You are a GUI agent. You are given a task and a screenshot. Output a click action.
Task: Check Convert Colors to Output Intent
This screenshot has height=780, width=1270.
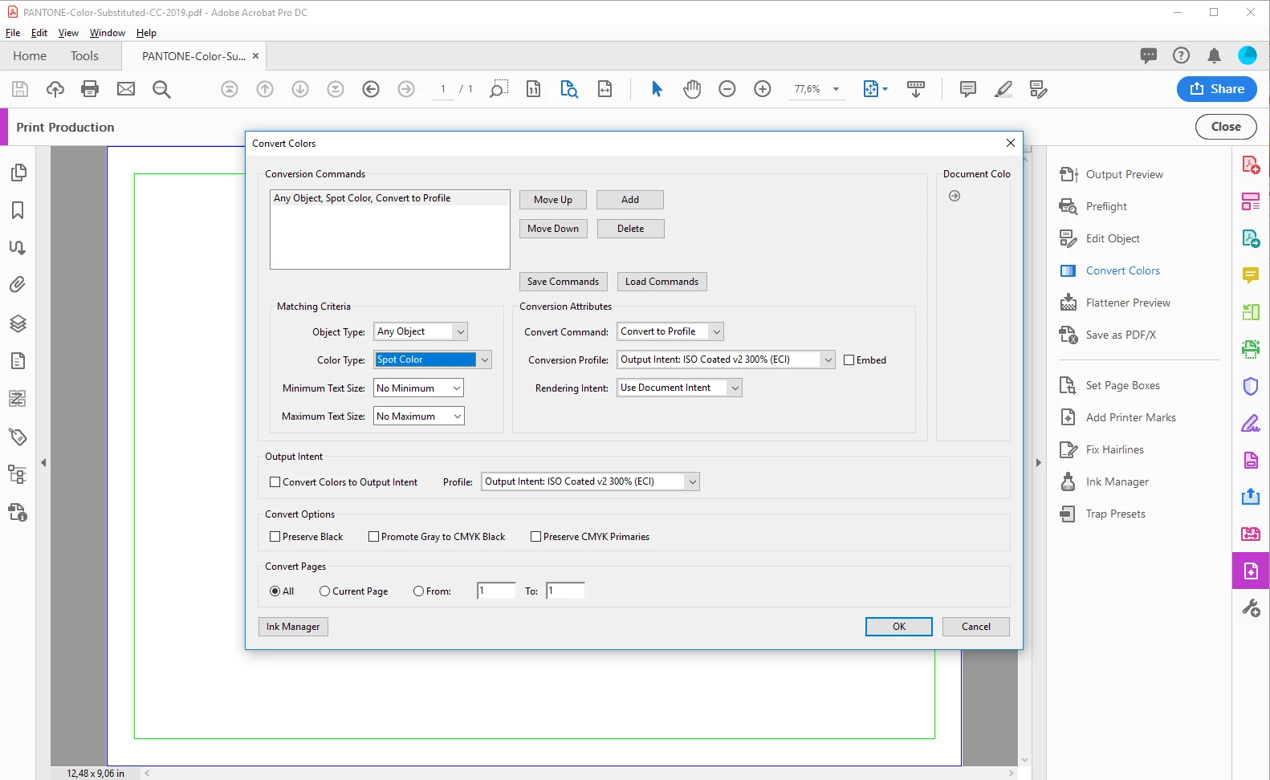[x=275, y=482]
